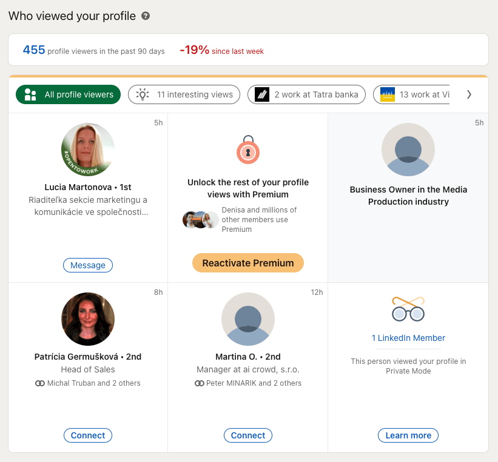
Task: Click Manager at ai crowd, s.r.o. text
Action: click(248, 369)
